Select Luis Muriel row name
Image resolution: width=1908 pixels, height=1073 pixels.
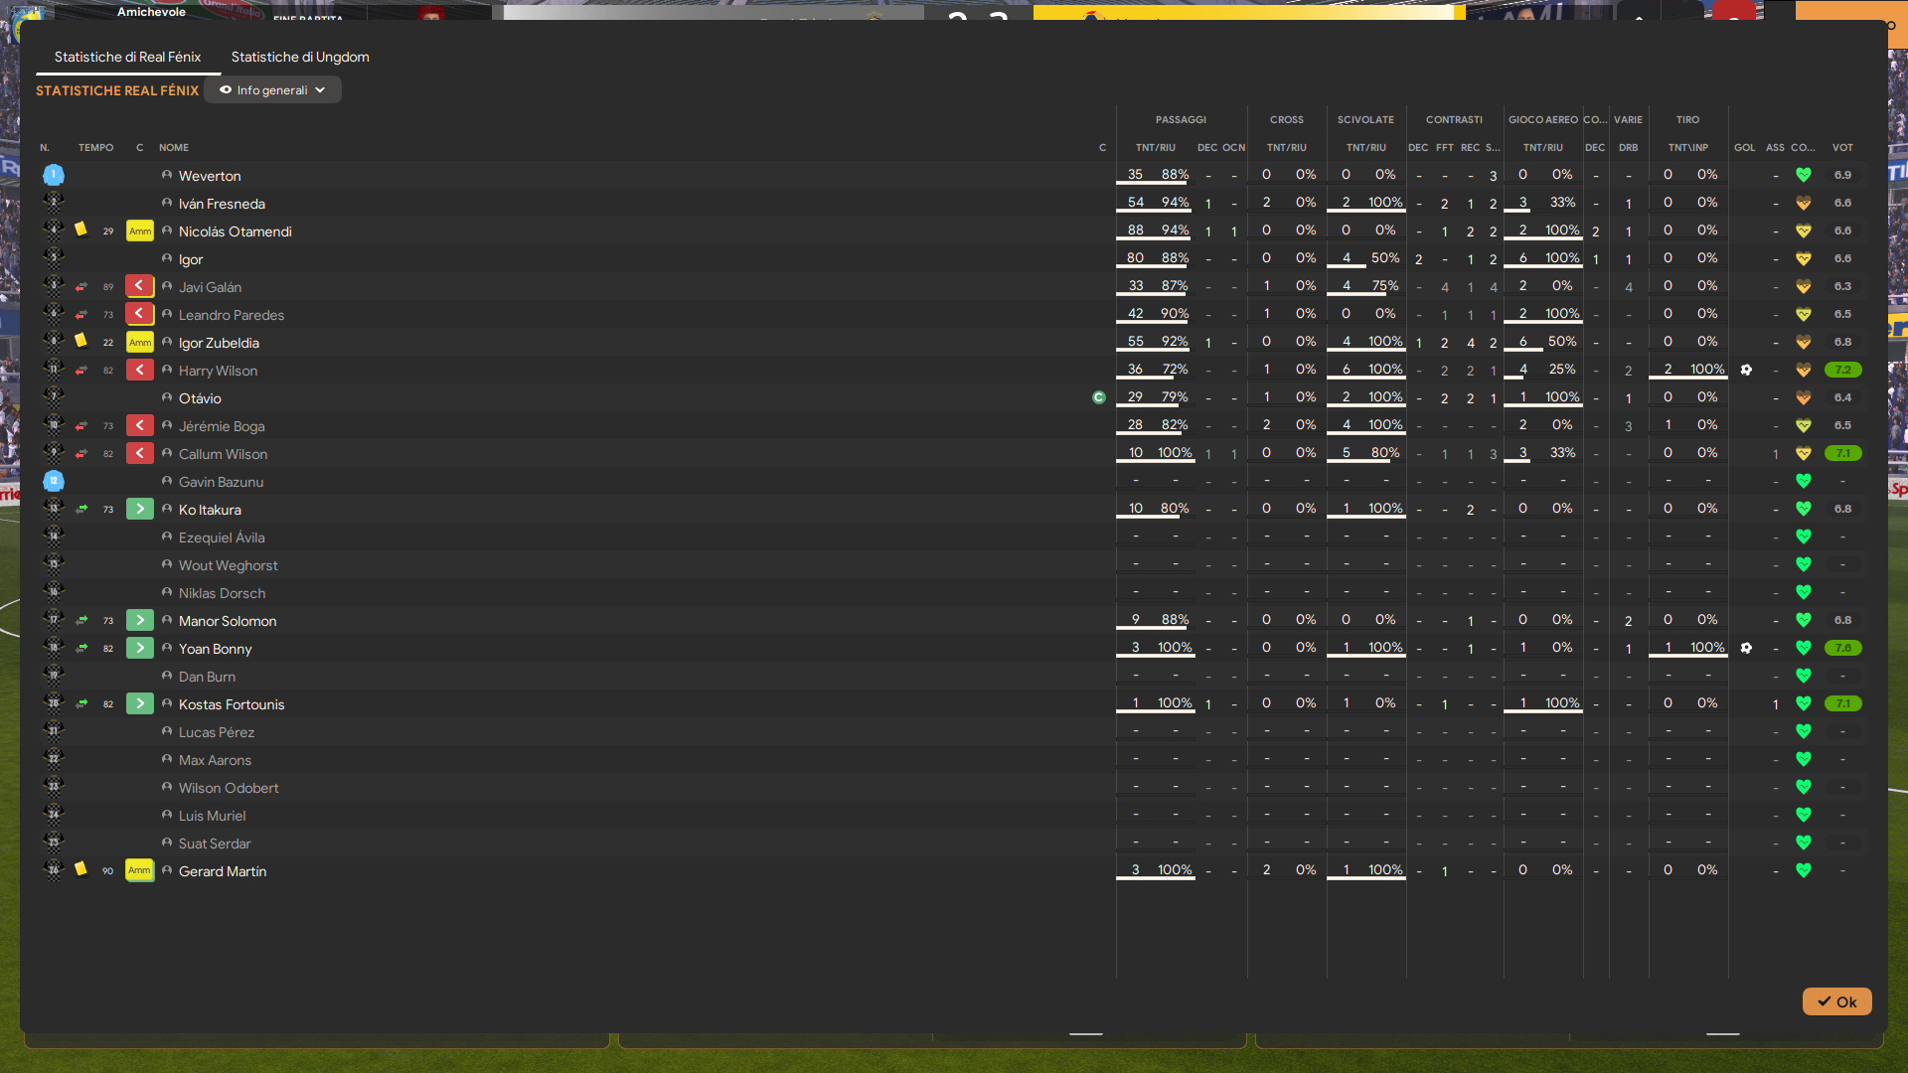(x=212, y=816)
